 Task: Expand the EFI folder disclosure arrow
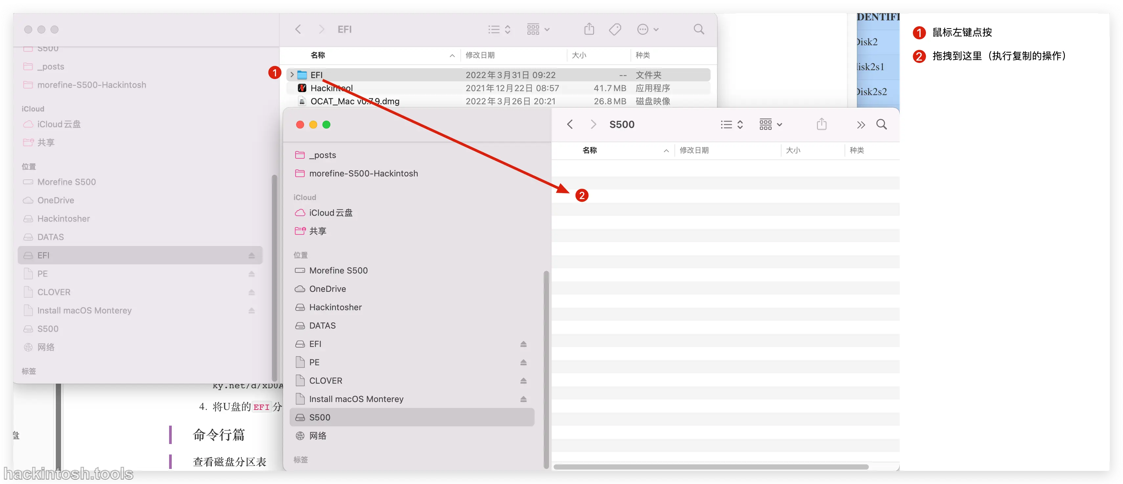[x=292, y=75]
